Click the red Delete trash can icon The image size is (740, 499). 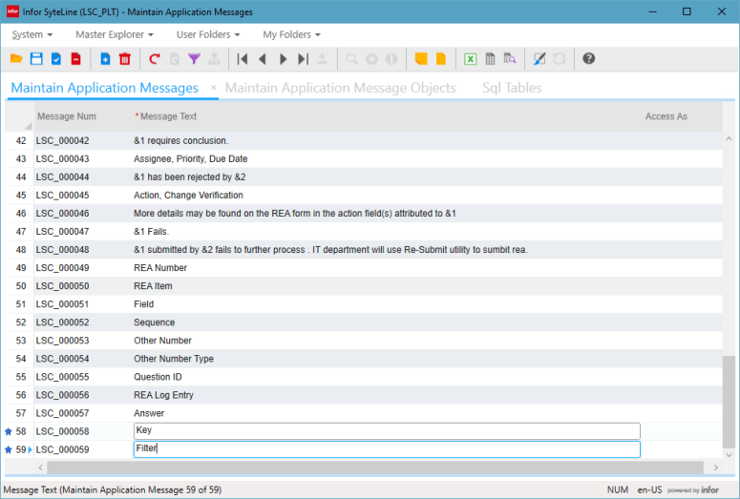[125, 59]
